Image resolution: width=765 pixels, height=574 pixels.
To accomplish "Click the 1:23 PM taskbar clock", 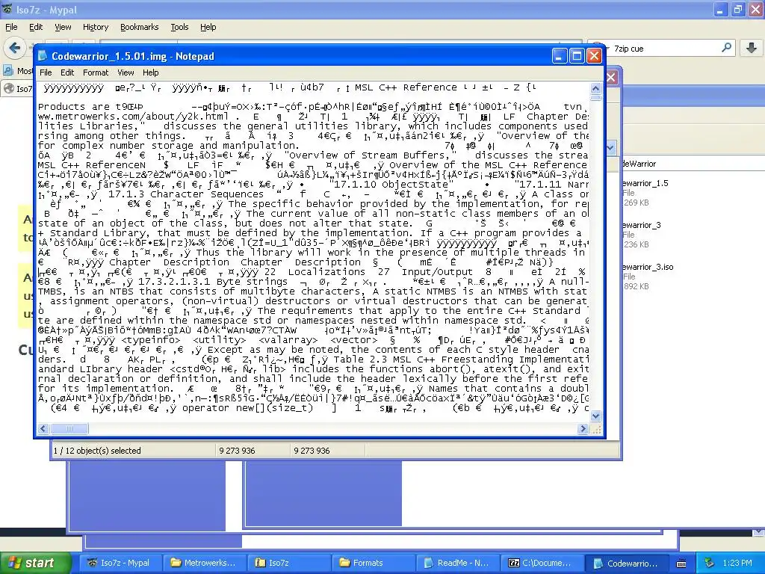I will [x=737, y=563].
